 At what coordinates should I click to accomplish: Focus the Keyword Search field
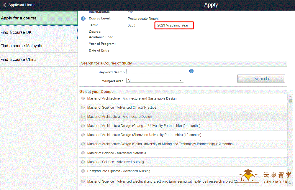(157, 72)
